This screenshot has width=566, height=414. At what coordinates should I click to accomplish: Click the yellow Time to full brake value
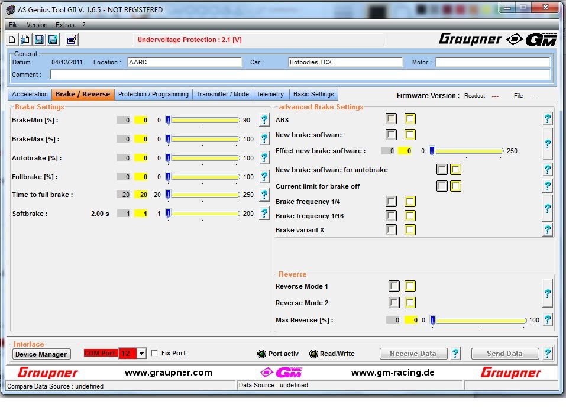(141, 195)
